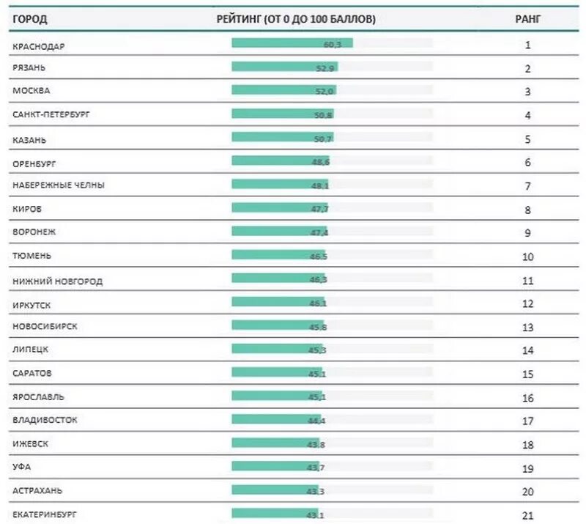Select the Владивосток city name
The image size is (586, 524).
click(45, 420)
